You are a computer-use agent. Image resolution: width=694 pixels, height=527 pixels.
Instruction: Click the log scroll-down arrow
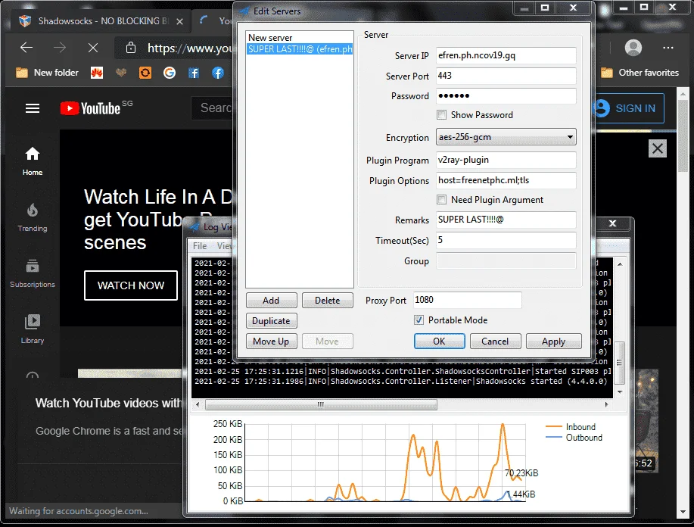coord(620,391)
